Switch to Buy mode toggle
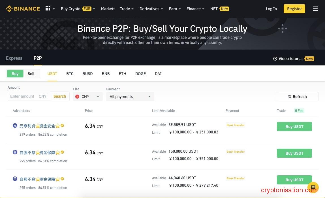 click(15, 74)
